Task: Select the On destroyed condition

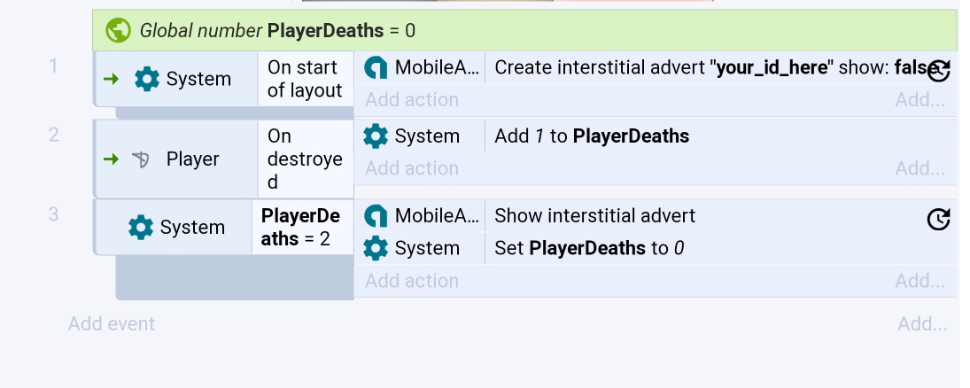Action: [305, 159]
